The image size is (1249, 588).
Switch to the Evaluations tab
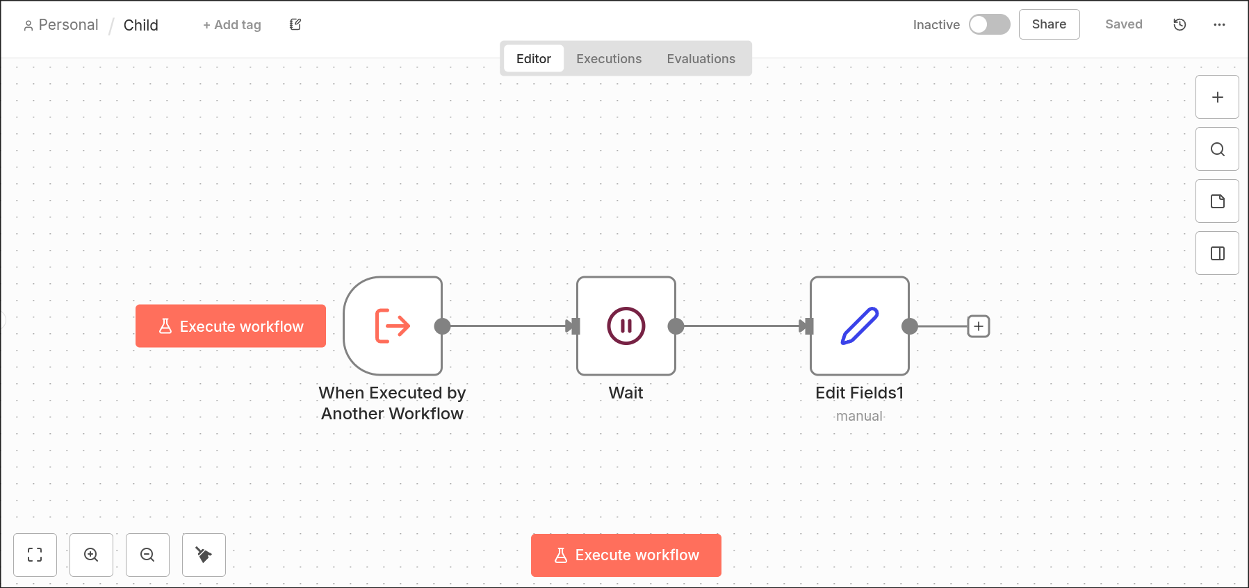[x=701, y=59]
